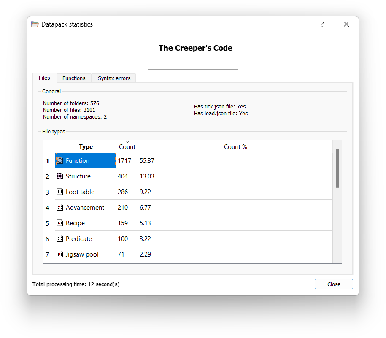Click the Structure type icon
This screenshot has width=386, height=338.
[60, 176]
